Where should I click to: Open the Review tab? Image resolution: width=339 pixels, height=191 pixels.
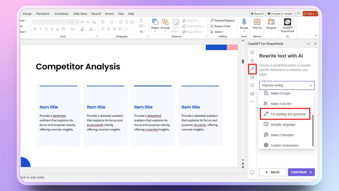click(109, 14)
